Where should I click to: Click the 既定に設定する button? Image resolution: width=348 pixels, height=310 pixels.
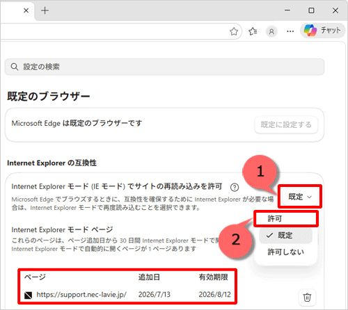[286, 125]
